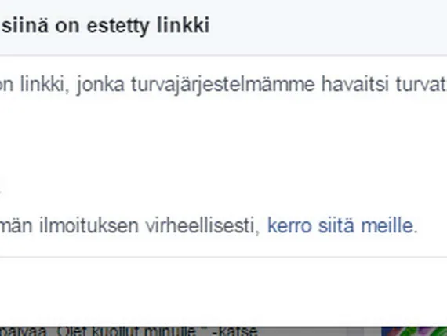Select the word "turvajärjestelmämme" in the message
The height and width of the screenshot is (336, 447).
pyautogui.click(x=223, y=85)
